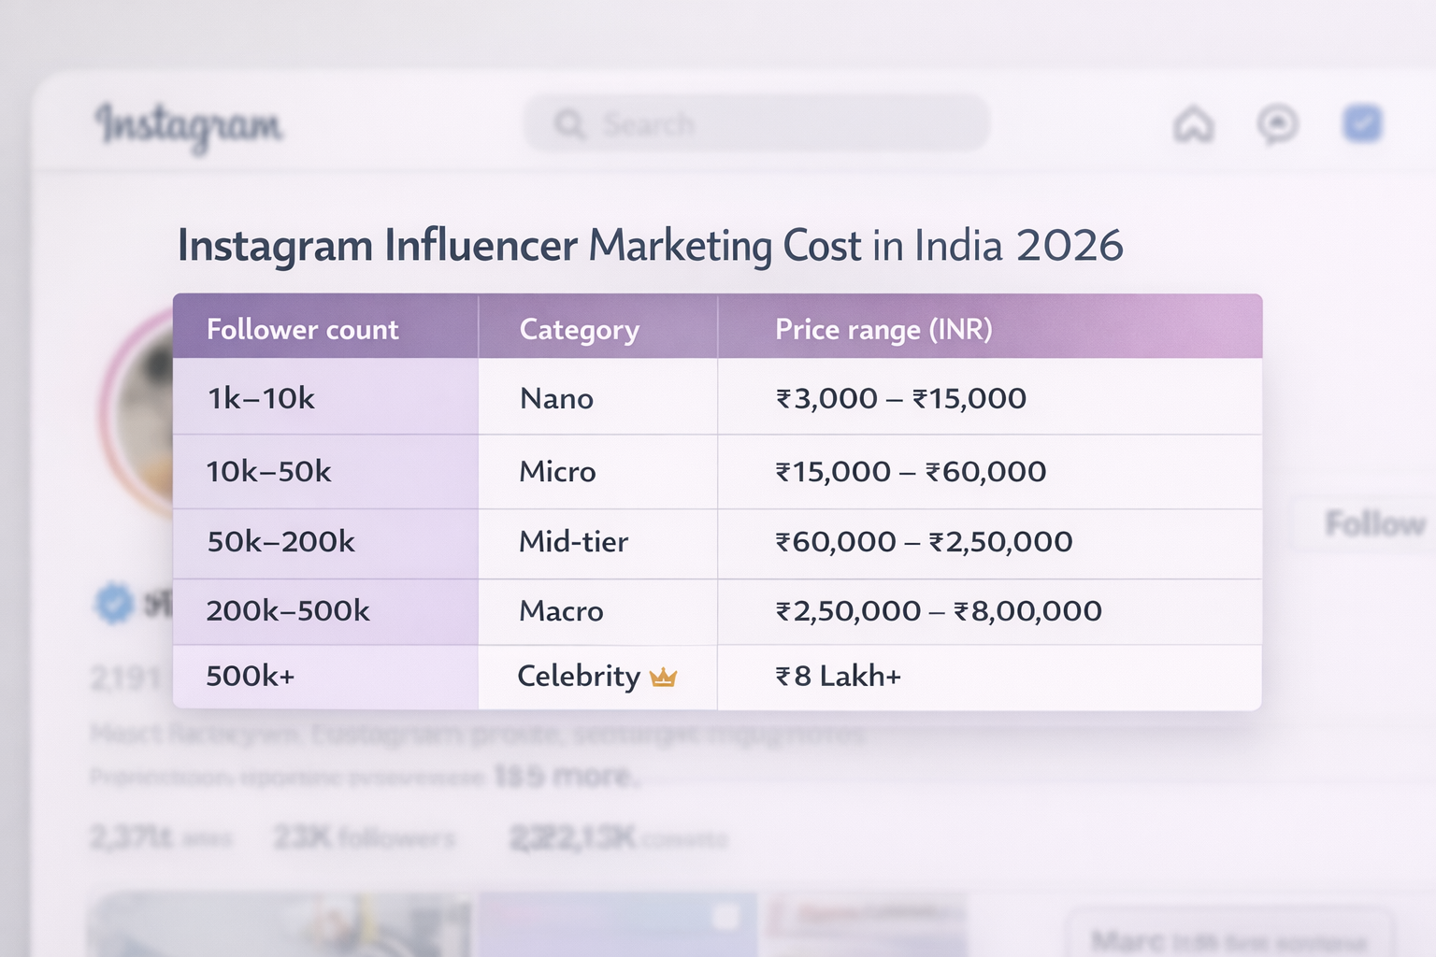Open the Home feed icon
Image resolution: width=1436 pixels, height=957 pixels.
tap(1193, 124)
